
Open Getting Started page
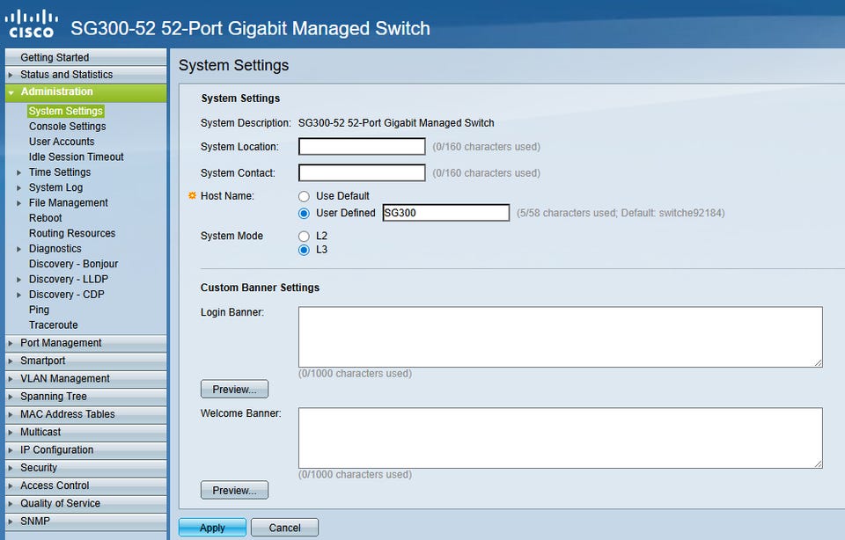coord(85,57)
